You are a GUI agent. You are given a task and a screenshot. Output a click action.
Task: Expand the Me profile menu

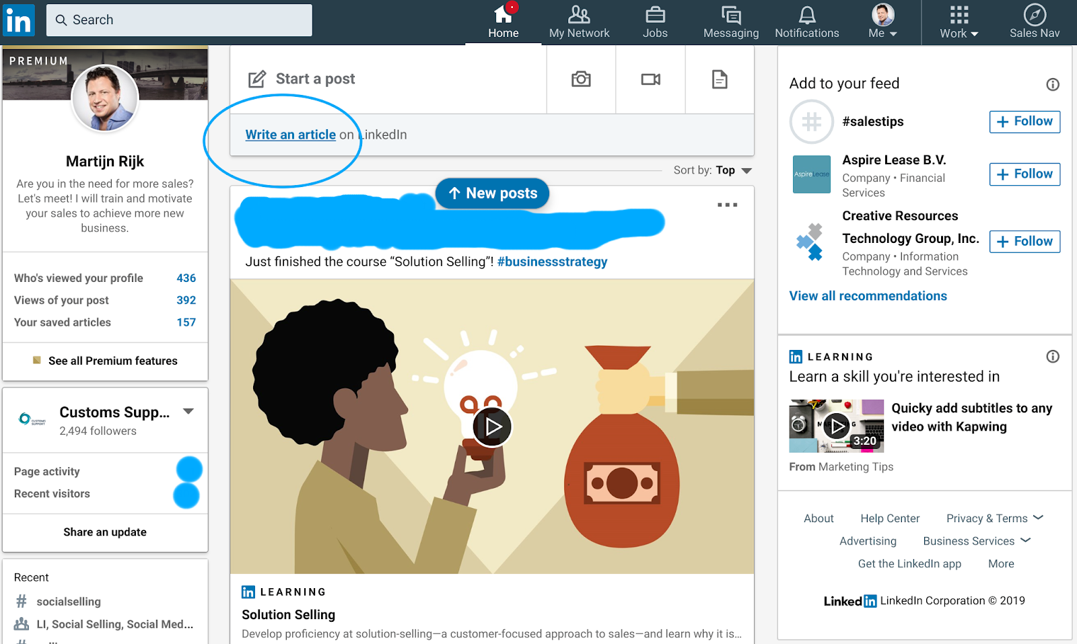point(882,22)
